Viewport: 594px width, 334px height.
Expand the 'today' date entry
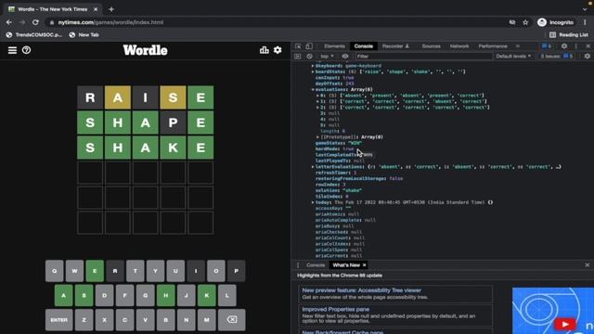point(313,202)
